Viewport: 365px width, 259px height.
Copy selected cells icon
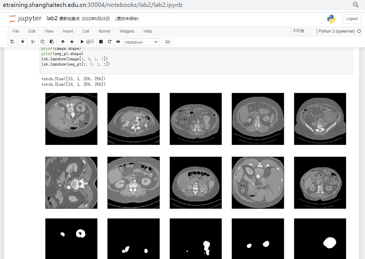(x=43, y=42)
